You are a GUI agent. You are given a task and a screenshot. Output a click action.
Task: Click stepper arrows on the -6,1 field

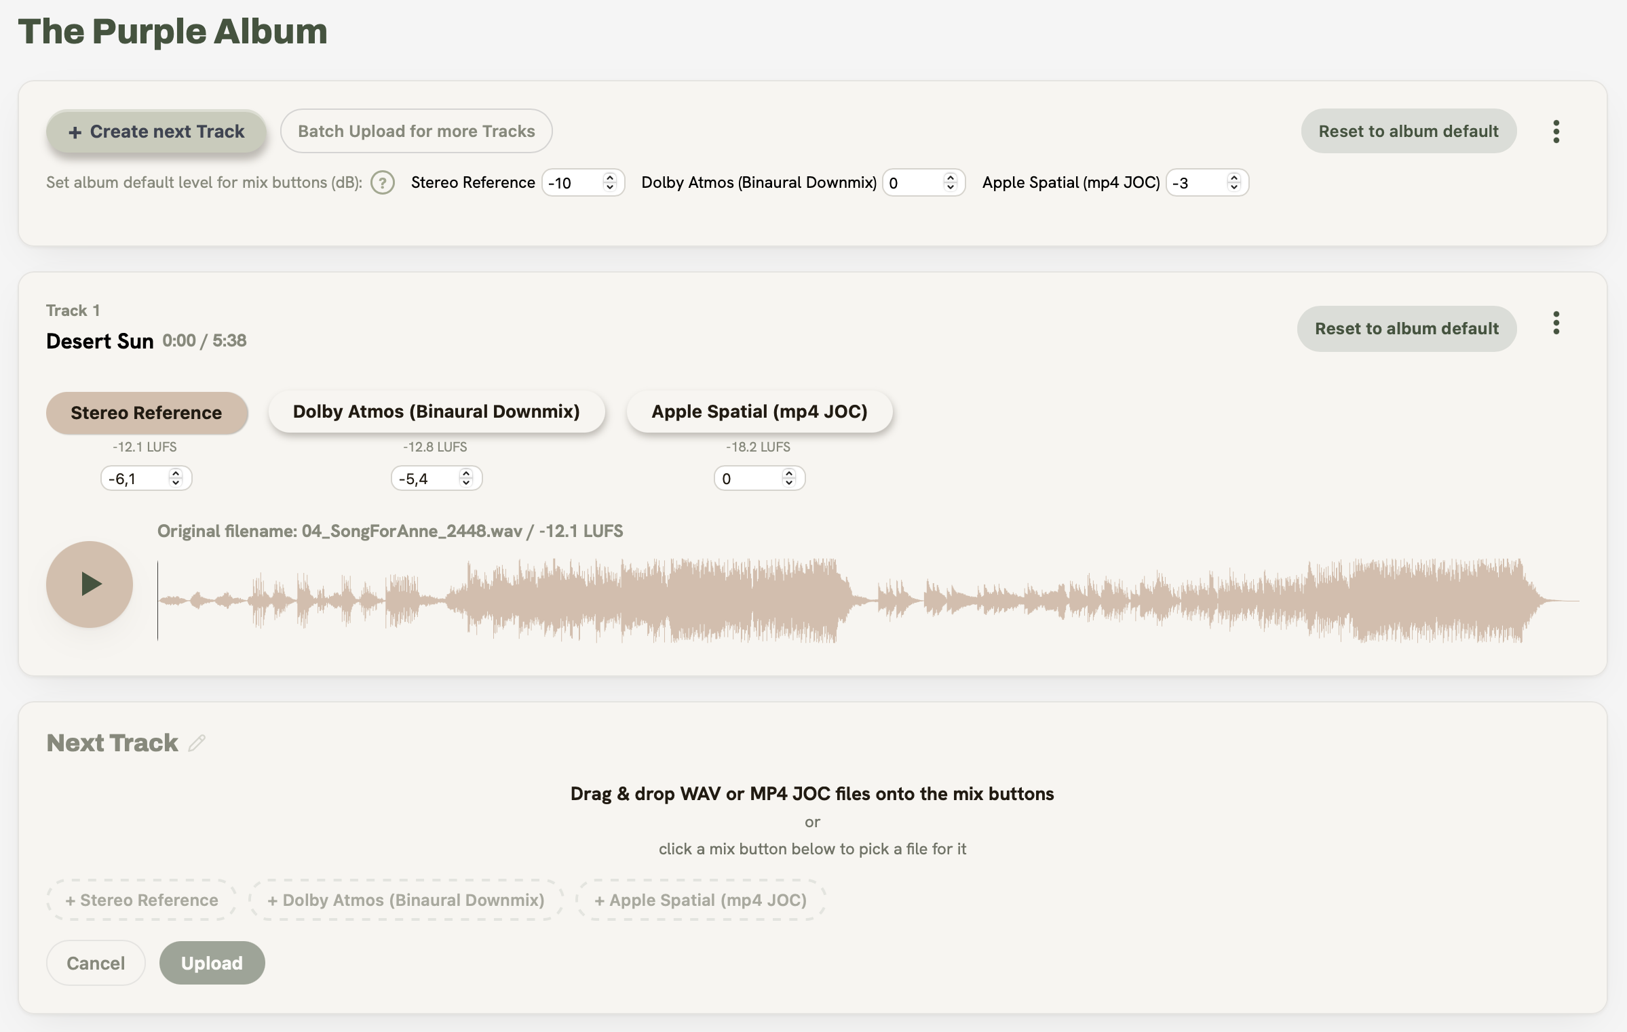point(176,478)
